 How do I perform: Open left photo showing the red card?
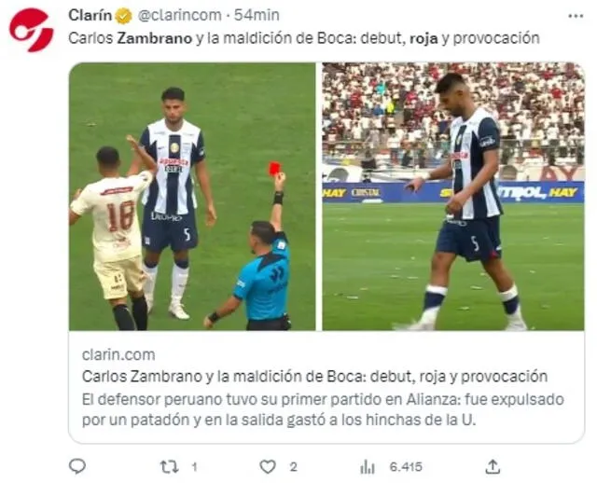click(192, 197)
